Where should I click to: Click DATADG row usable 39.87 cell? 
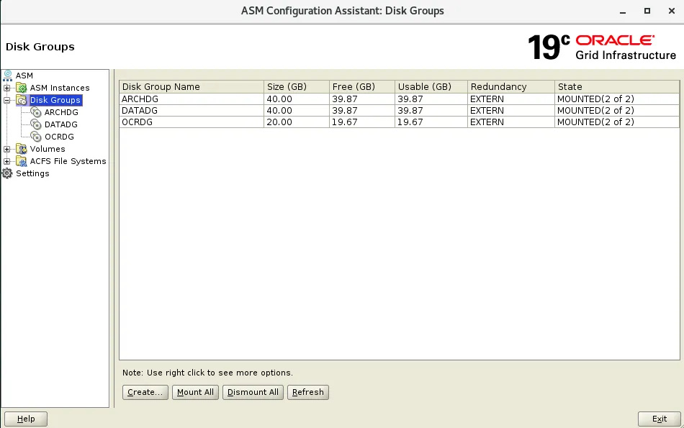(x=431, y=111)
